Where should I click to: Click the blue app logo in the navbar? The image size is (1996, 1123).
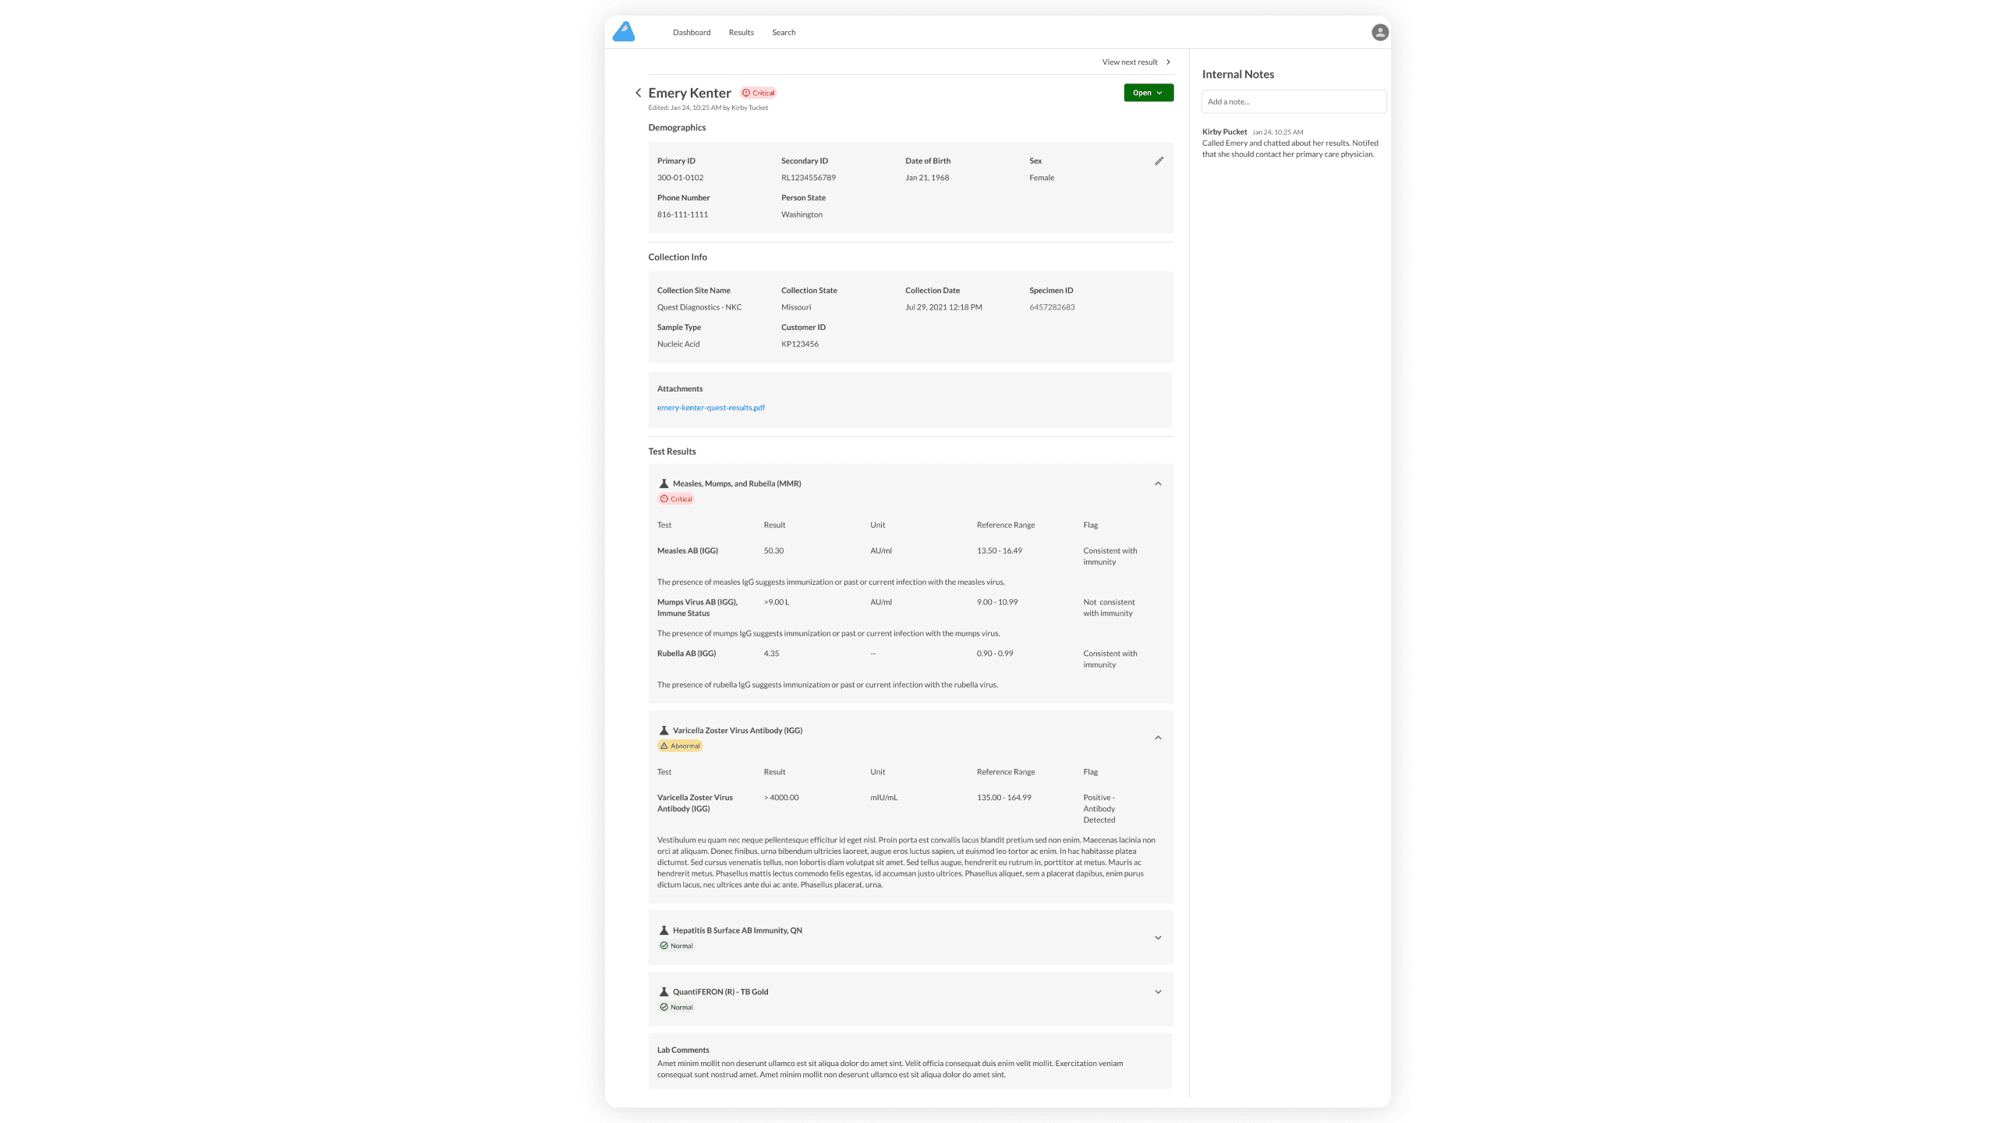[x=623, y=31]
